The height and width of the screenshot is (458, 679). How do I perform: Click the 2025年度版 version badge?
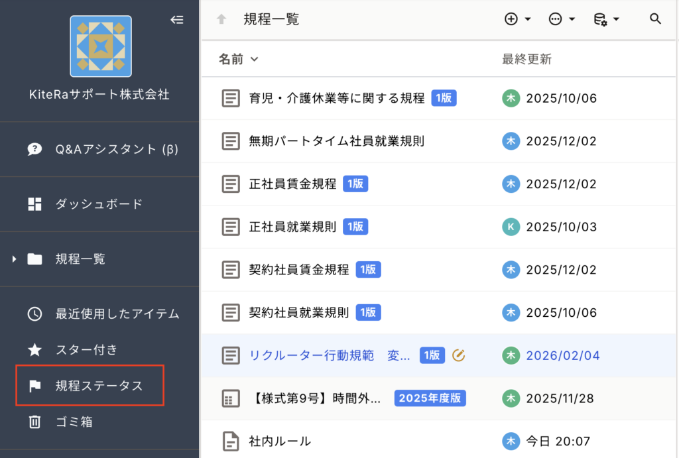coord(430,398)
